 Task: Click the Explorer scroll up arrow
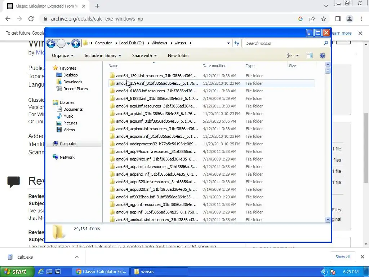[328, 64]
